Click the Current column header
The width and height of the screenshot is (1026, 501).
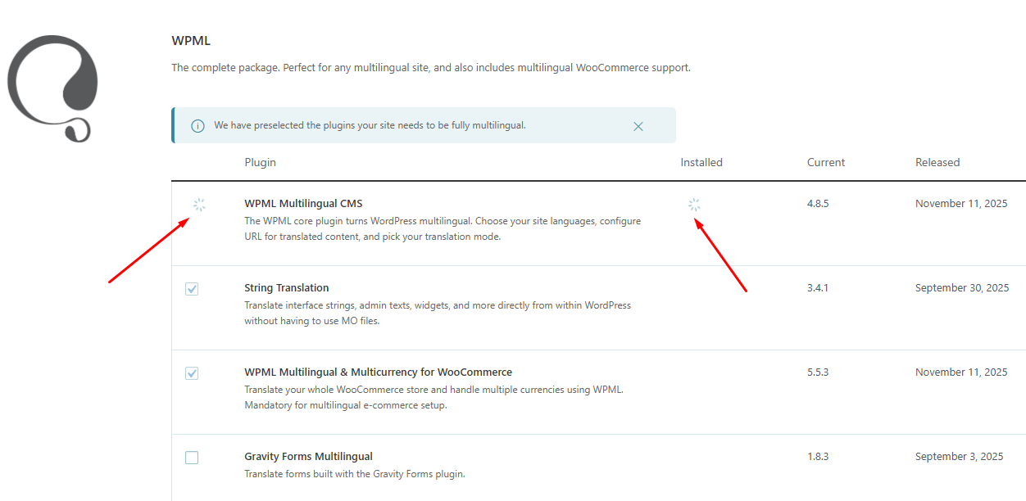(826, 162)
